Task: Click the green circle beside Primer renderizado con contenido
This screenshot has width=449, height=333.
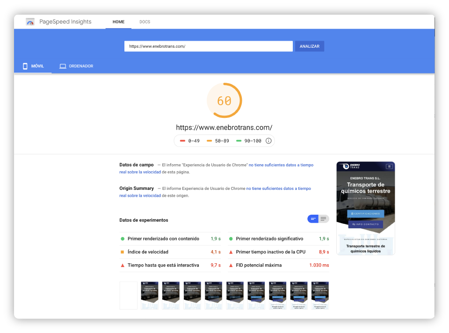Action: pyautogui.click(x=123, y=239)
